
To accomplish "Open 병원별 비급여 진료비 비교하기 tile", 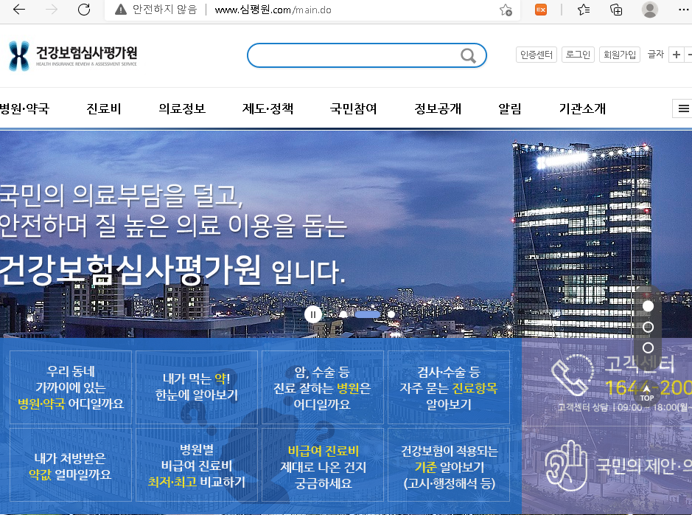I will 197,465.
